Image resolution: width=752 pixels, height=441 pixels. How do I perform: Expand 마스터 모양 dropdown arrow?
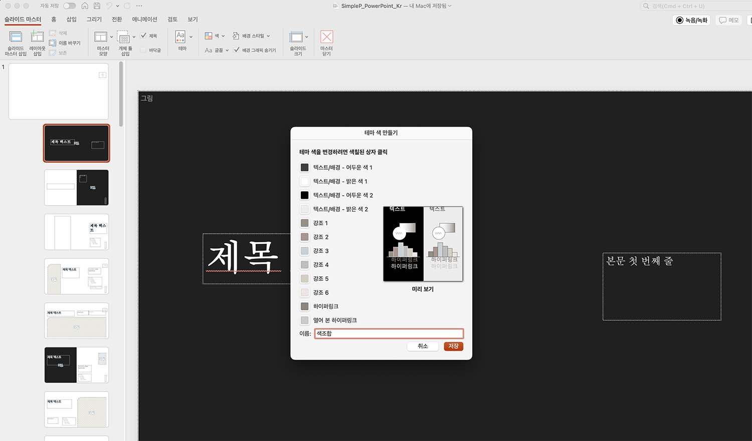(x=111, y=37)
